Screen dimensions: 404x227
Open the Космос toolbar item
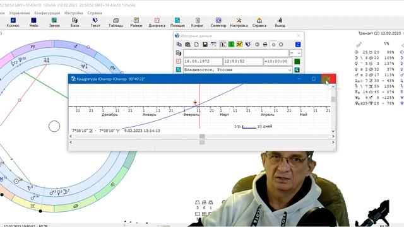(x=13, y=23)
